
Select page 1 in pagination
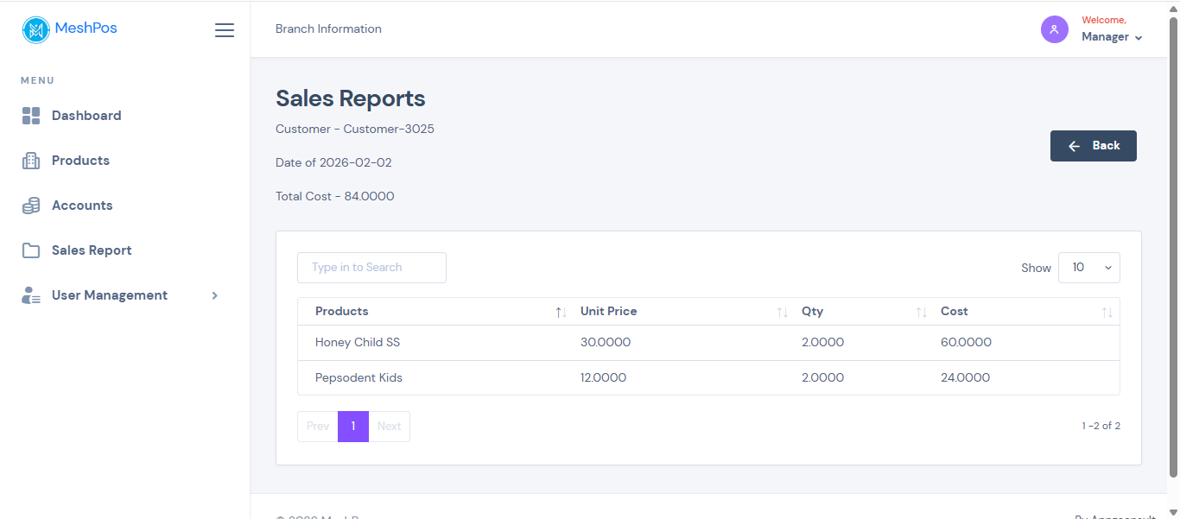tap(353, 427)
